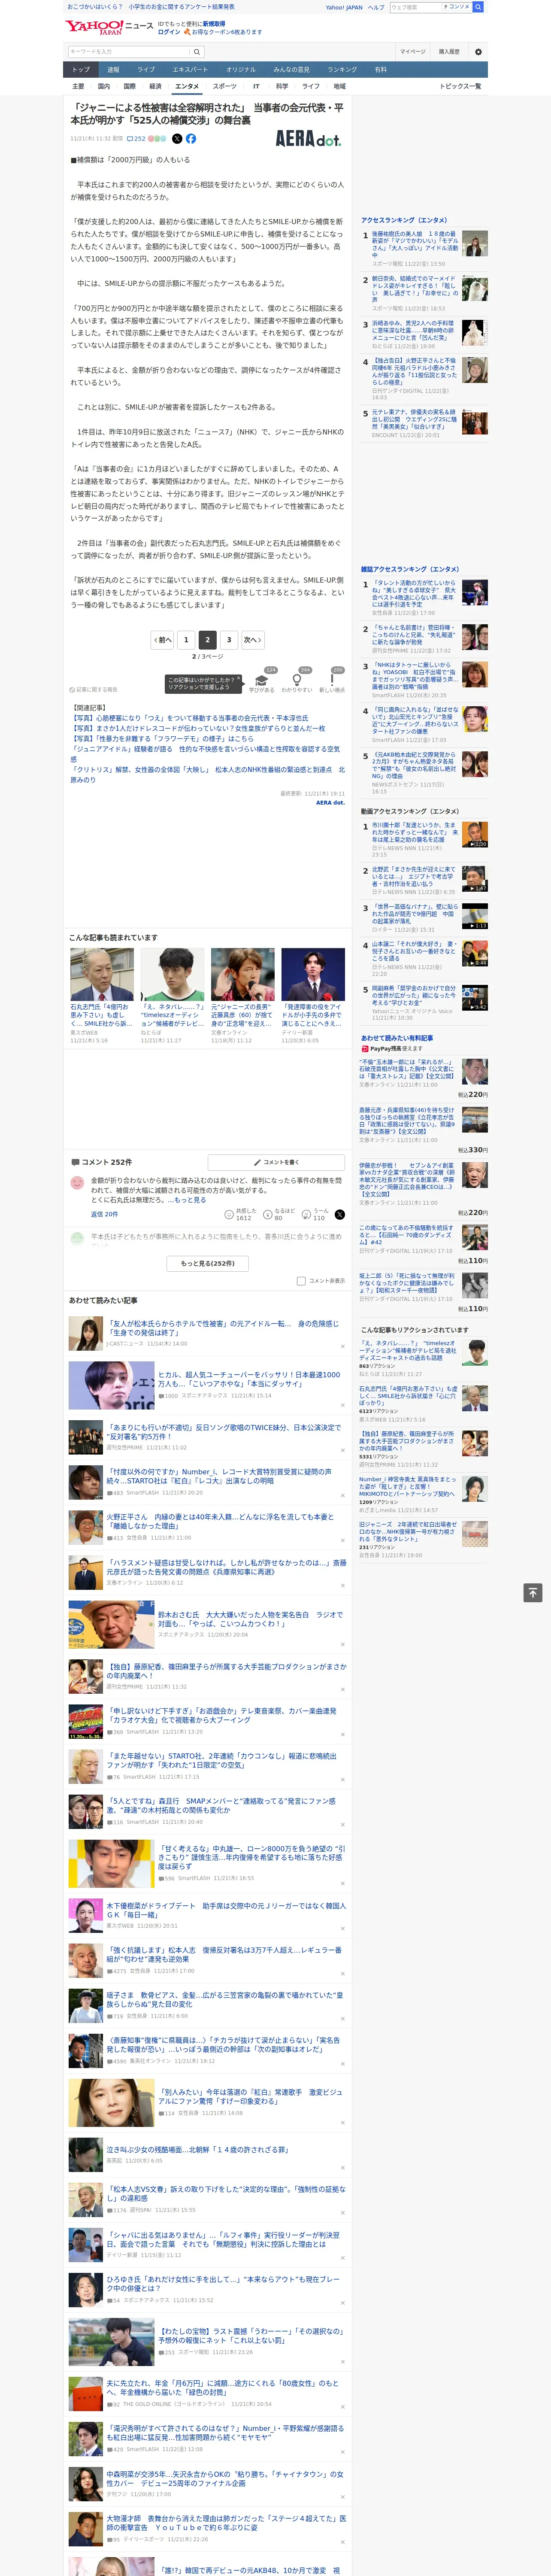Toggle the コメント非表示 checkbox
551x2576 pixels.
(301, 1281)
